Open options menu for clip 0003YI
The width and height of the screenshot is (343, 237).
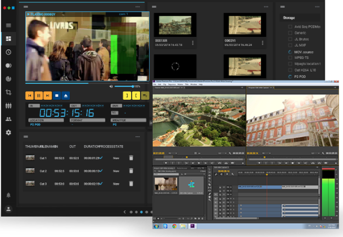coord(261,43)
